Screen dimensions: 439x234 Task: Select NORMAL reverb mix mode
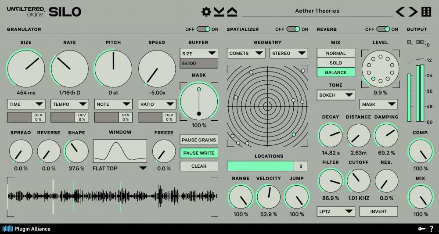pyautogui.click(x=336, y=53)
